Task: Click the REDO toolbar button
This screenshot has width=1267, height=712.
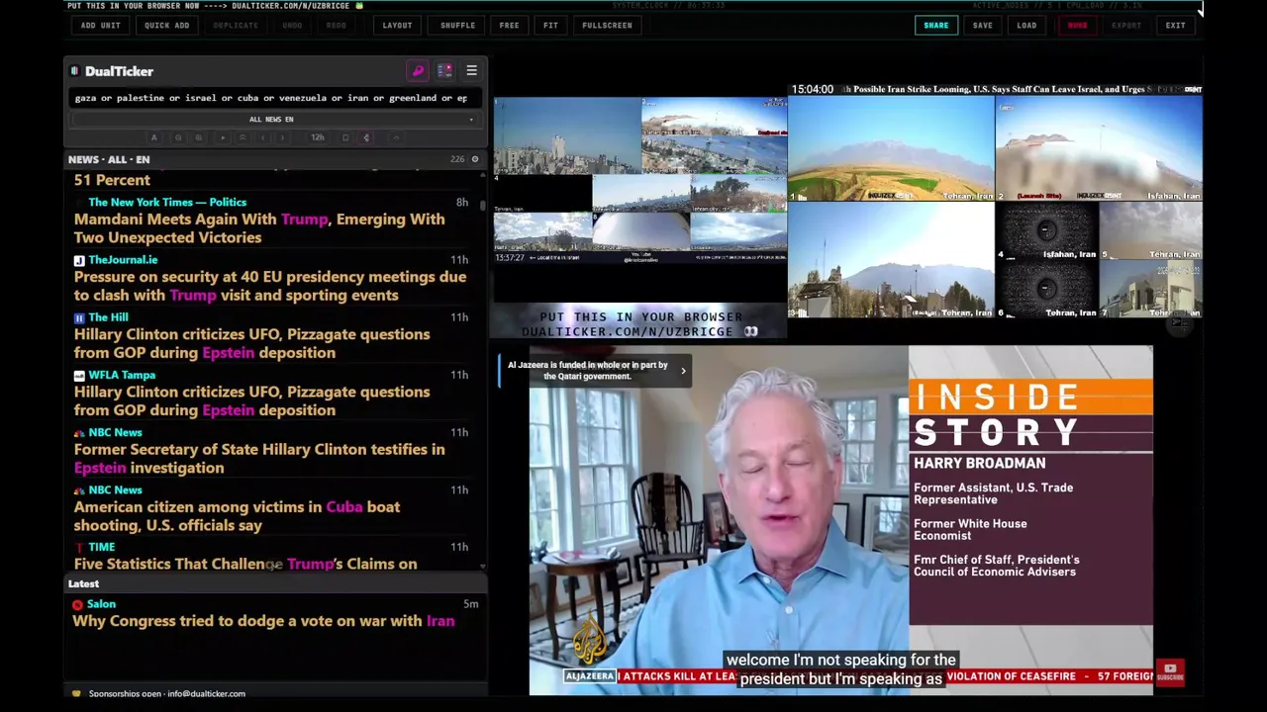Action: click(x=337, y=26)
